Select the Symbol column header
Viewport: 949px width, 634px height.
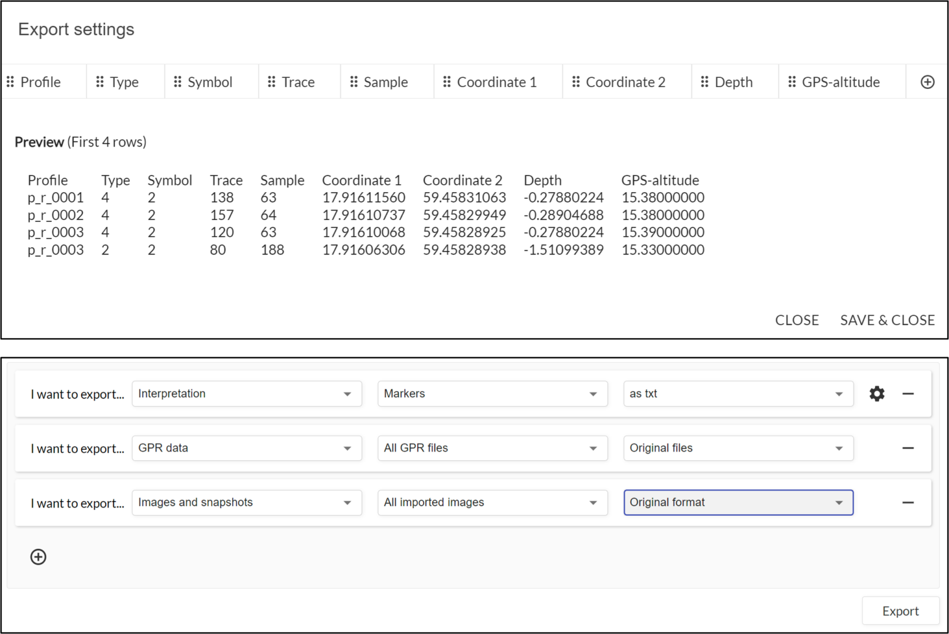pos(210,82)
